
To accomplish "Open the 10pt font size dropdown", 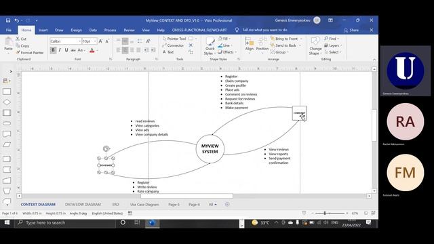I will (95, 41).
